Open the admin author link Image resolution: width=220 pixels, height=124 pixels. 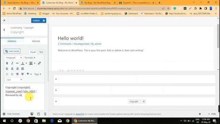click(98, 44)
